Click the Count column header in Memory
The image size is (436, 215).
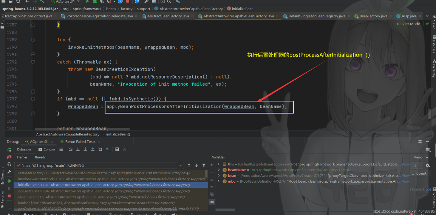click(x=421, y=174)
